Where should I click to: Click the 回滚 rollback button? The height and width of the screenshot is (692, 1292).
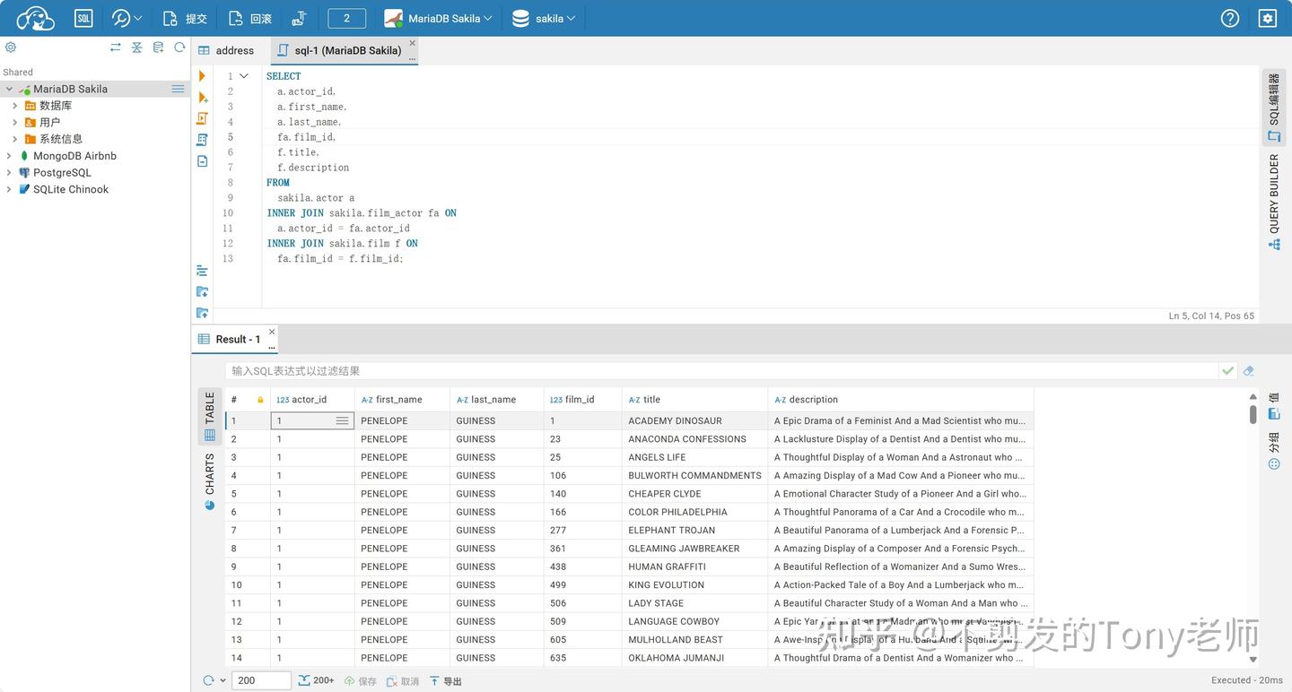tap(250, 18)
